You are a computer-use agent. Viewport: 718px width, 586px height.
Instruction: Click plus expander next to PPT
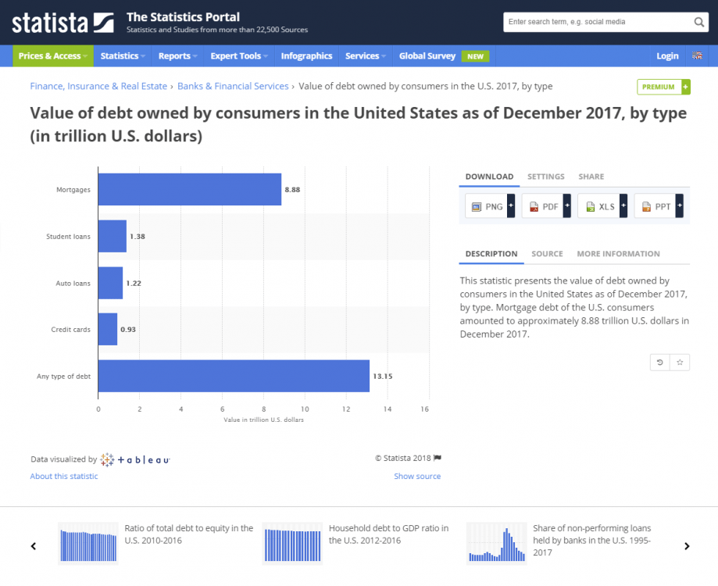679,206
